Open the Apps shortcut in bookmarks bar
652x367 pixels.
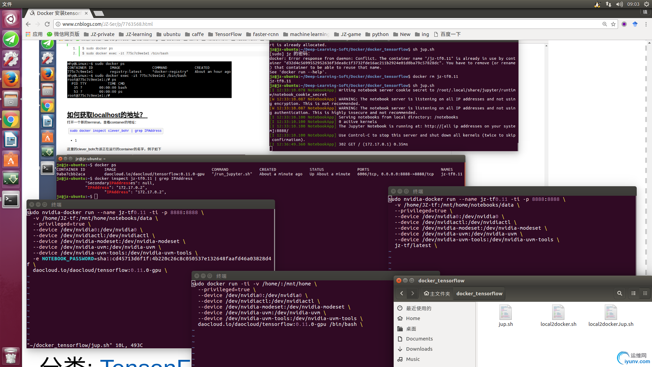point(34,34)
